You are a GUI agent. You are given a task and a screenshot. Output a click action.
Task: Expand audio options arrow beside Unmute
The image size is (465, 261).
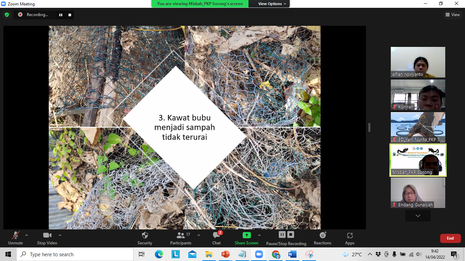coord(27,235)
